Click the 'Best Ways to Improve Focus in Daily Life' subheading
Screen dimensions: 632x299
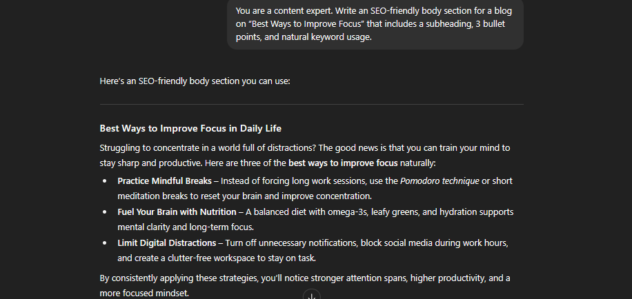[x=190, y=128]
